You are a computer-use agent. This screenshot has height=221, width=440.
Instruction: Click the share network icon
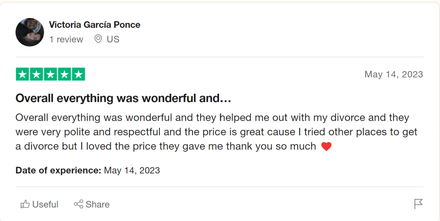click(78, 204)
